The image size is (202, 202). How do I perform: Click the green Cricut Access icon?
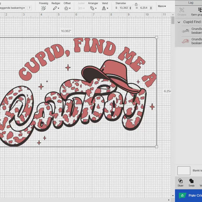pos(182,195)
